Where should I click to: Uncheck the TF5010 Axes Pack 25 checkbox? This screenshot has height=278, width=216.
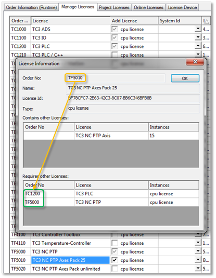point(115,260)
